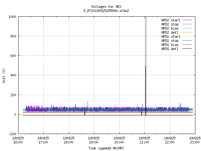The height and width of the screenshot is (151, 201).
Task: Select the filename E_RT20190925155944.sfduZ
Action: [x=106, y=11]
